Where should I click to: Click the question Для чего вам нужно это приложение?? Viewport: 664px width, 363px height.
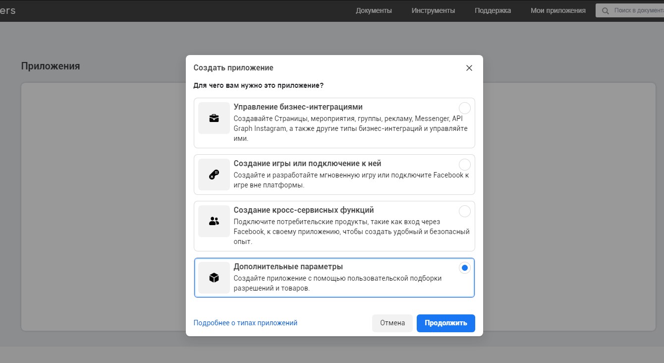click(x=259, y=86)
